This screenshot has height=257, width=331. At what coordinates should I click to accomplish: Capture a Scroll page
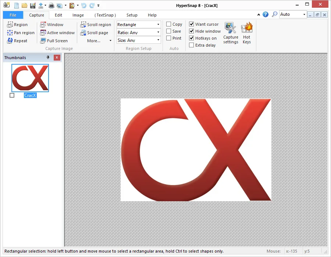[94, 33]
